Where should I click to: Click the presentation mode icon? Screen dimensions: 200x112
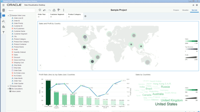tap(40, 10)
